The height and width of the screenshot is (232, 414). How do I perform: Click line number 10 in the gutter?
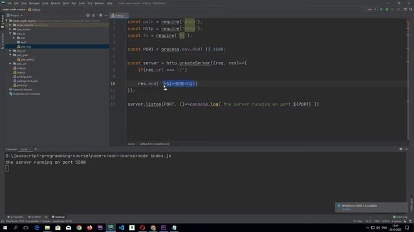tap(113, 84)
